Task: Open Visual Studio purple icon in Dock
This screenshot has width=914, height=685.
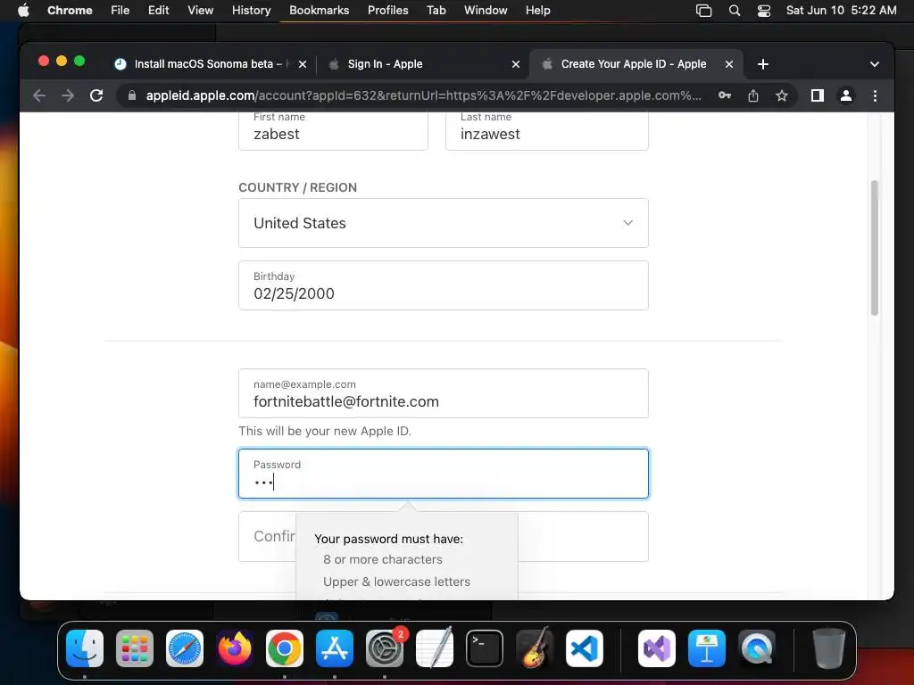Action: click(657, 648)
